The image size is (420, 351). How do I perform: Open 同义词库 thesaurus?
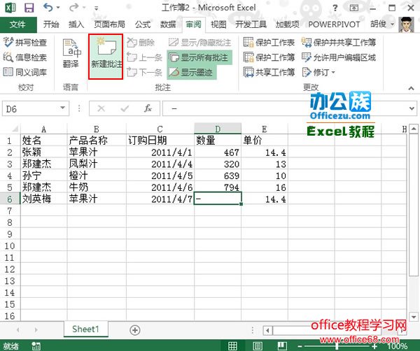(25, 72)
